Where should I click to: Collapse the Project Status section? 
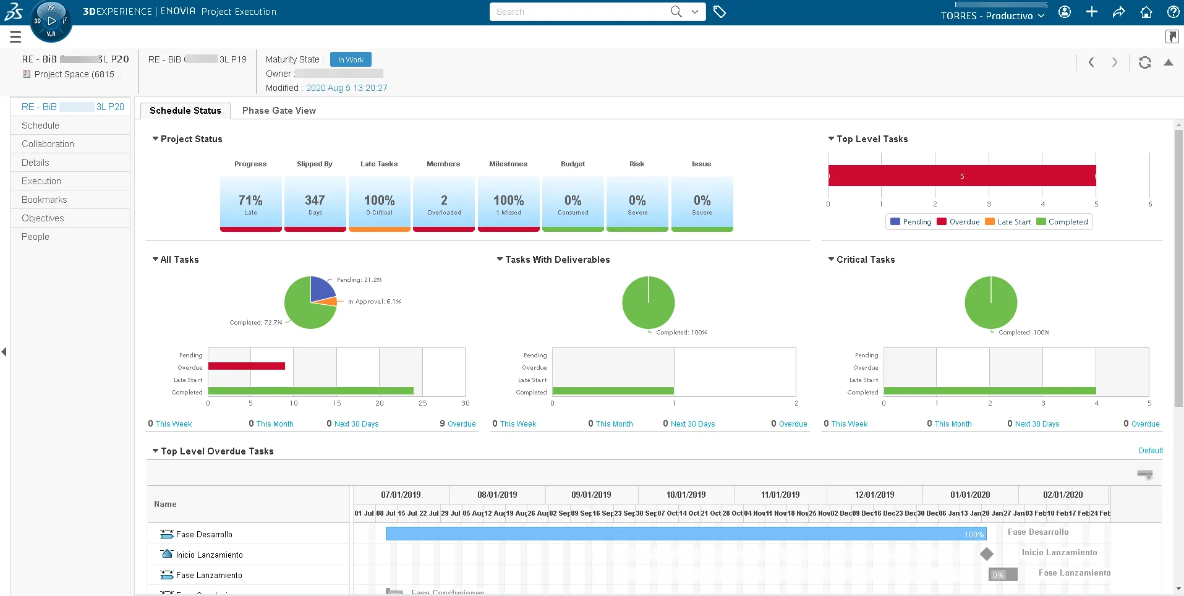pos(156,139)
